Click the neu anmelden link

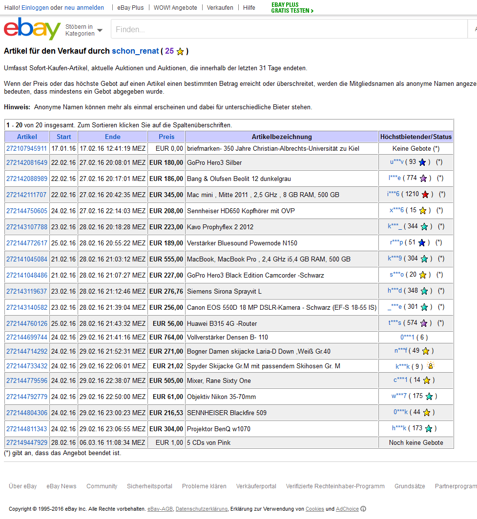(x=84, y=8)
